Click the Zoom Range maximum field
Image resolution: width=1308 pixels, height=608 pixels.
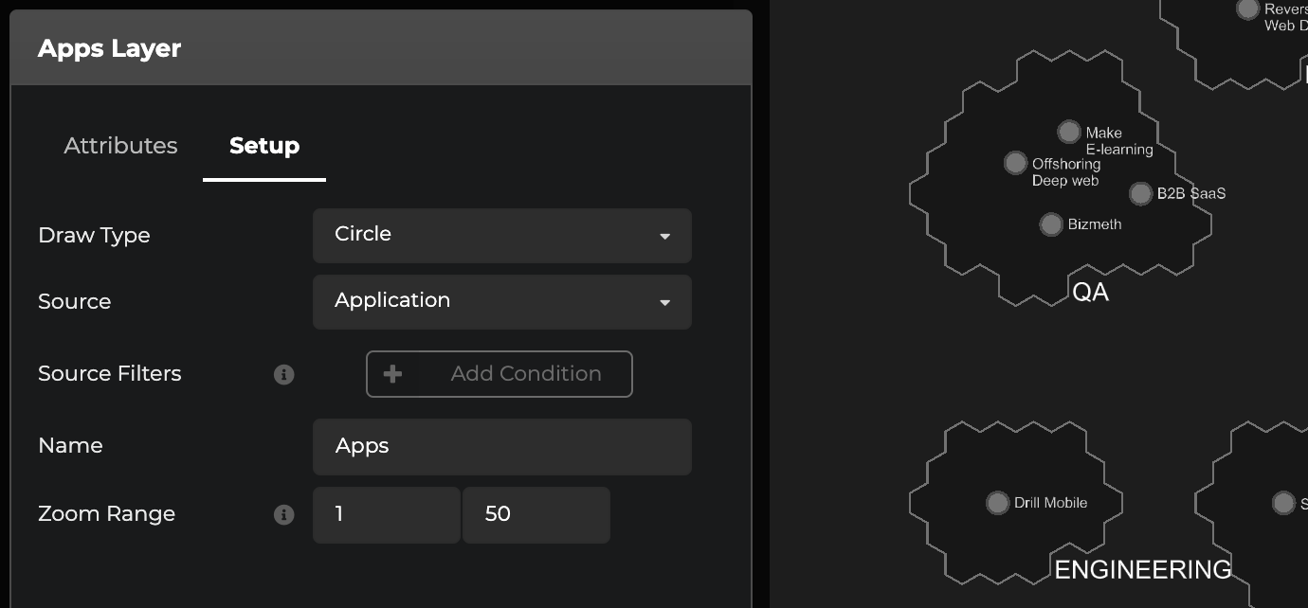(536, 514)
